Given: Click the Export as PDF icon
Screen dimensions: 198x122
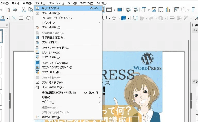Looking at the screenshot, I should [8, 10].
